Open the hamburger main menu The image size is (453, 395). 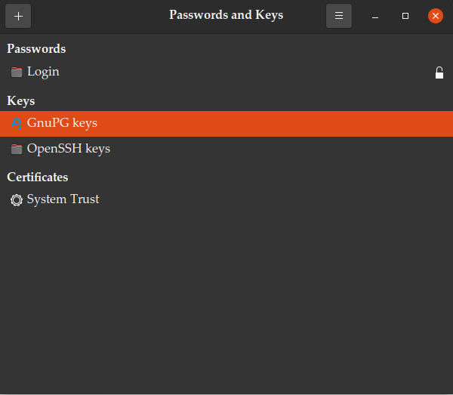point(339,16)
